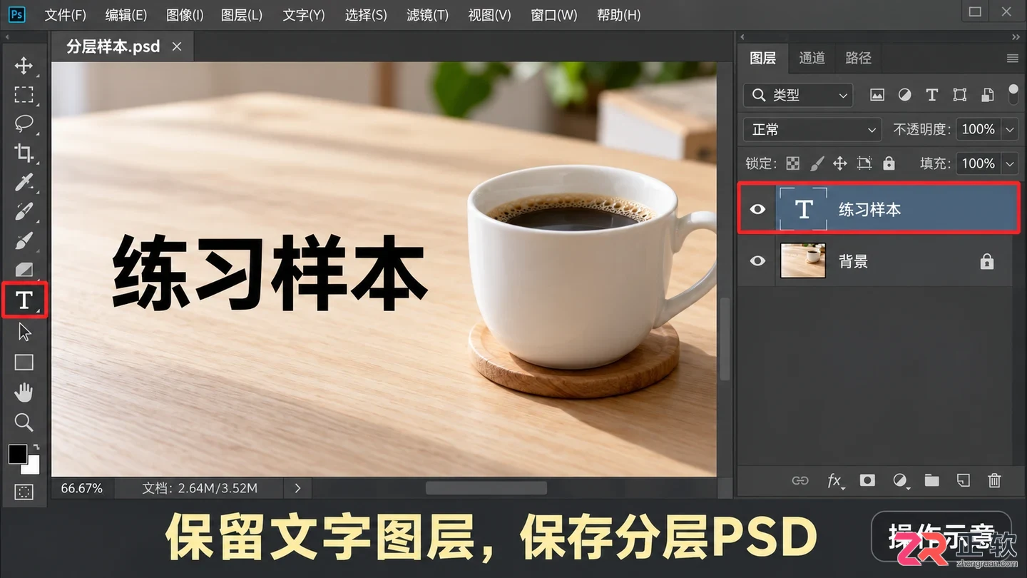Click the link layers icon
The width and height of the screenshot is (1027, 578).
point(800,481)
